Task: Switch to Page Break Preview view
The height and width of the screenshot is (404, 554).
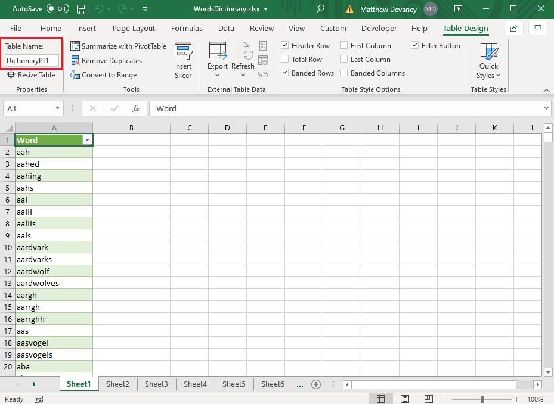Action: tap(429, 399)
